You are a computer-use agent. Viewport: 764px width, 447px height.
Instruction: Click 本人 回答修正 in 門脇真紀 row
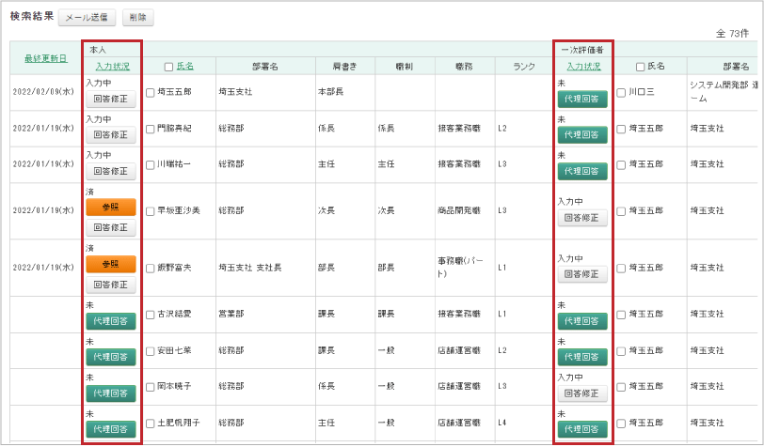click(x=111, y=134)
